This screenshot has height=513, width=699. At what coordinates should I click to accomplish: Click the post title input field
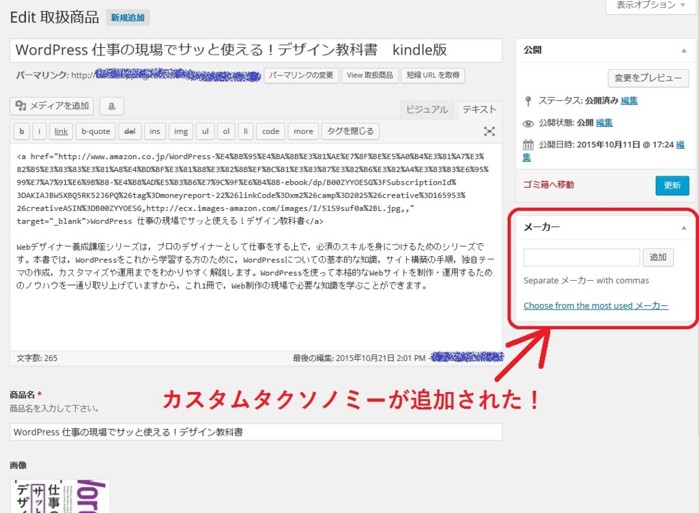pyautogui.click(x=256, y=50)
